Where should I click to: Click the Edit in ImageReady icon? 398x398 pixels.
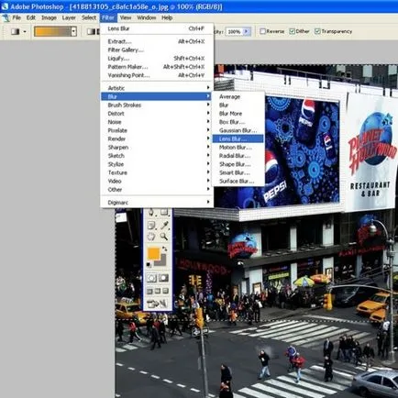[x=157, y=304]
